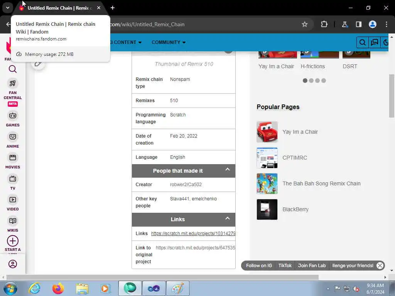
Task: Toggle the dark theme moon icon
Action: 385,42
